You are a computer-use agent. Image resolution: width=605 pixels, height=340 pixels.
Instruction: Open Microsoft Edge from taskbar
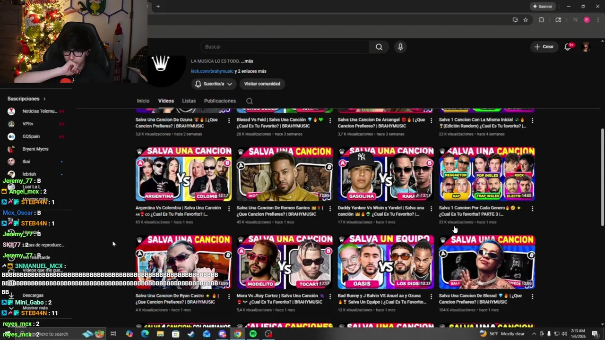point(145,334)
